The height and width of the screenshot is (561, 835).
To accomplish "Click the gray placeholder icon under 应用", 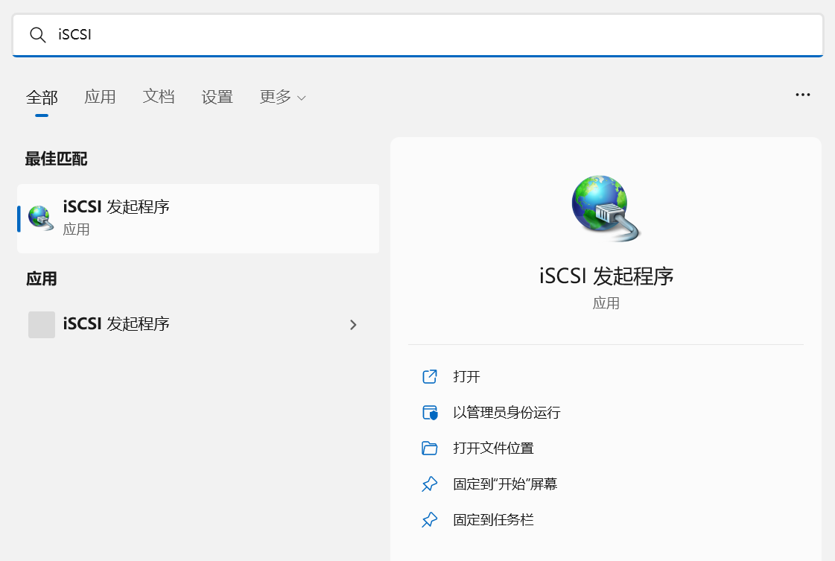I will [42, 324].
